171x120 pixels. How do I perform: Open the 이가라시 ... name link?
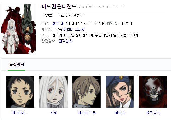tap(20, 113)
